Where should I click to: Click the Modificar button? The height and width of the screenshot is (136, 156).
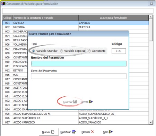[68, 132]
